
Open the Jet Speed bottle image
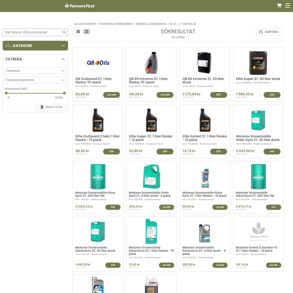point(98,285)
